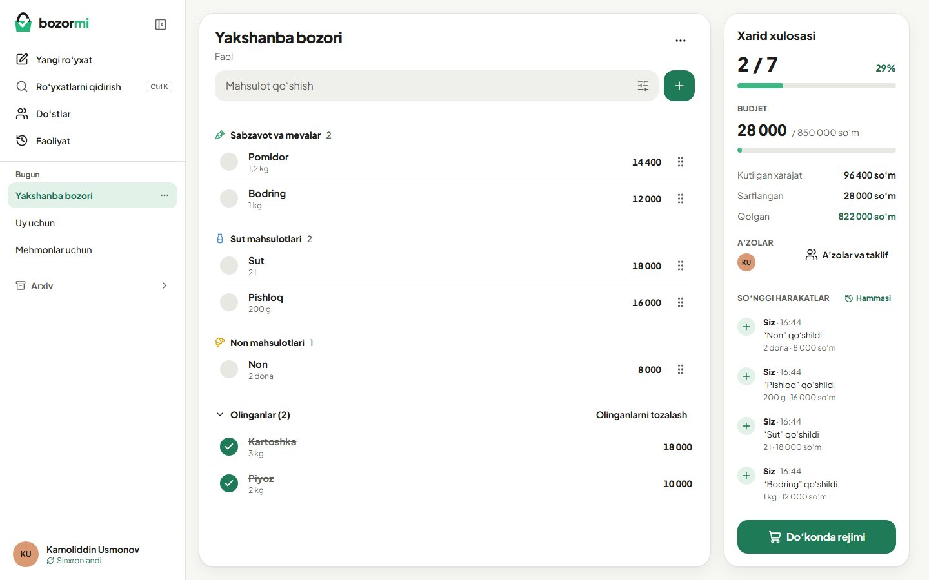The height and width of the screenshot is (580, 929).
Task: Add product with green plus button
Action: coord(679,86)
